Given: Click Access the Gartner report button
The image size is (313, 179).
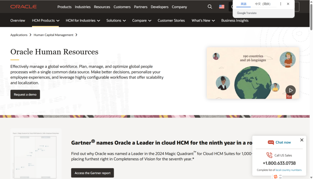Looking at the screenshot, I should 92,173.
